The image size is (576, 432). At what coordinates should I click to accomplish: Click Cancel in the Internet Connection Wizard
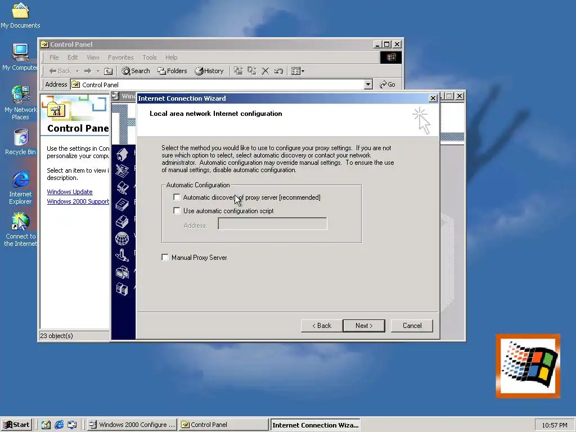(412, 326)
